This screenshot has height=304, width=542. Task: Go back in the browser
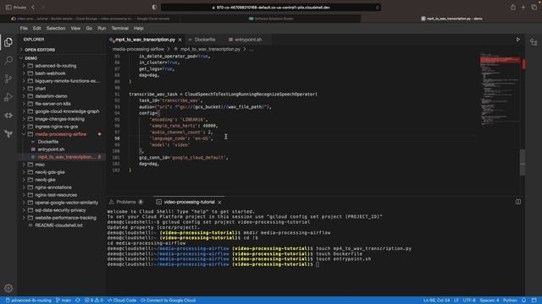click(x=33, y=8)
